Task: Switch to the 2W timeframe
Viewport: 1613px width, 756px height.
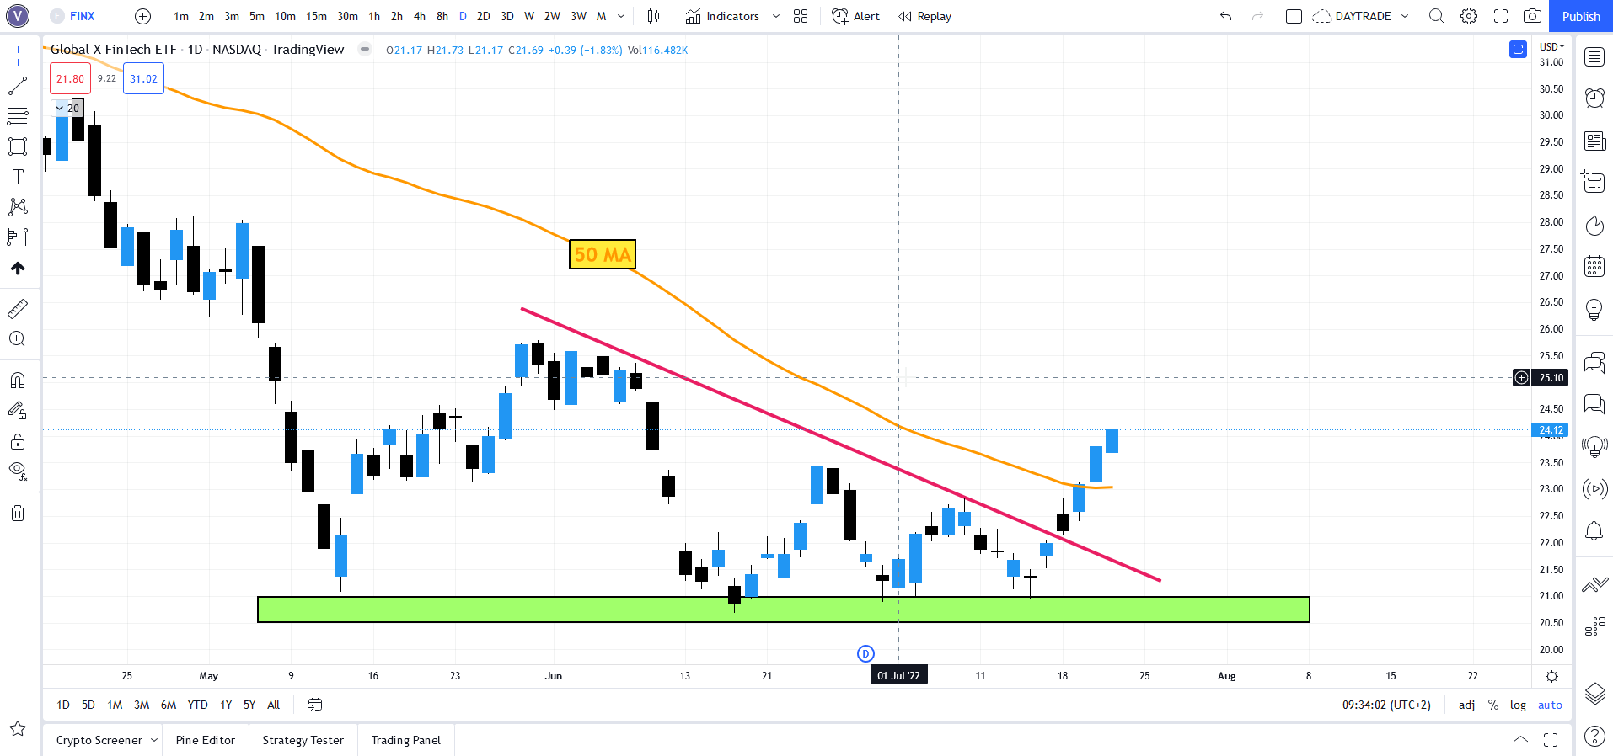Action: [x=552, y=16]
